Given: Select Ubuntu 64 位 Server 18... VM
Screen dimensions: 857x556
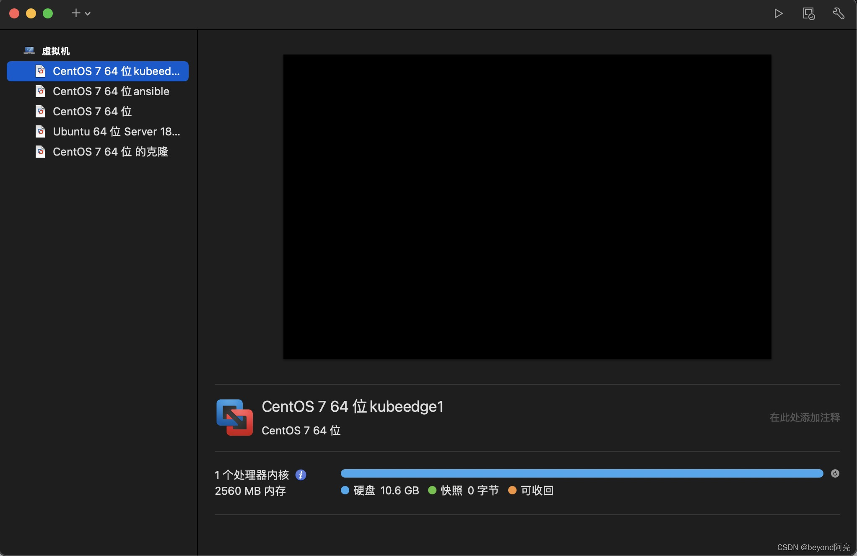Looking at the screenshot, I should click(x=98, y=132).
